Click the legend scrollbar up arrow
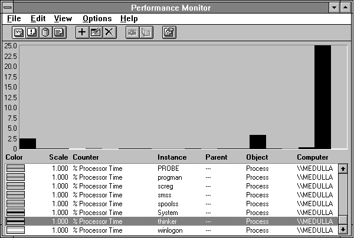Screen dimensions: 354x238 (343, 168)
